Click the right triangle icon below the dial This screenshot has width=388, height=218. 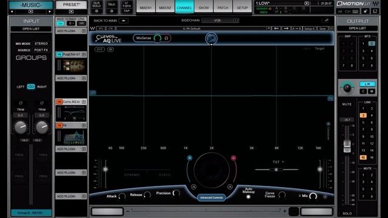coord(230,187)
